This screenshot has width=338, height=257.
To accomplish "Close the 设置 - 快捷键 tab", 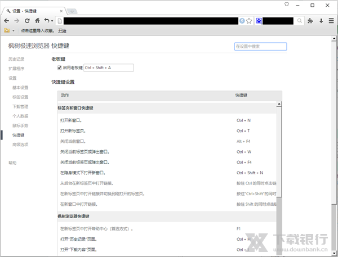I will 61,11.
